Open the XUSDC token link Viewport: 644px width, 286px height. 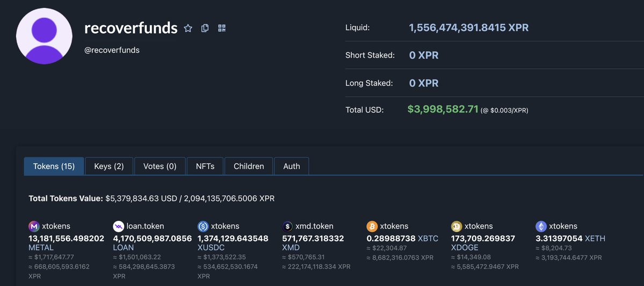pos(211,248)
